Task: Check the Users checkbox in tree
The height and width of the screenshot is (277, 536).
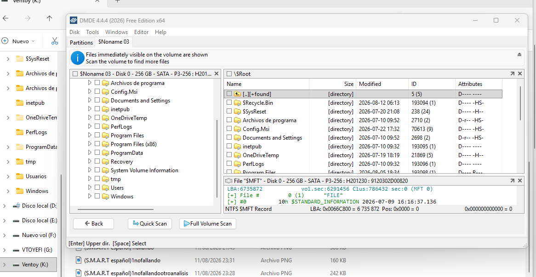Action: click(x=97, y=188)
